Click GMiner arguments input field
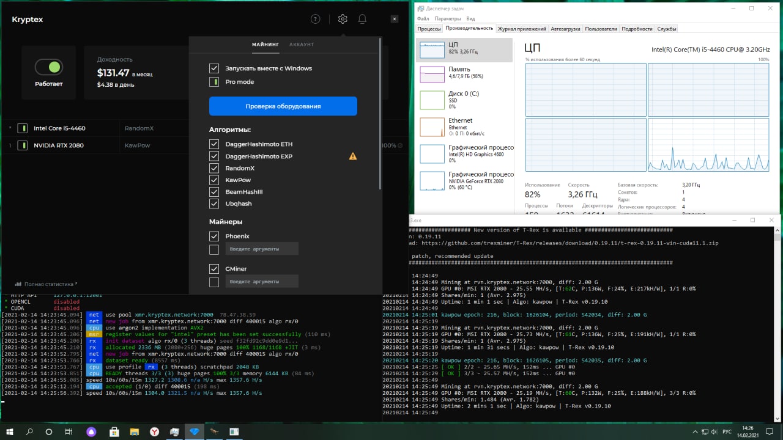The height and width of the screenshot is (440, 783). (262, 282)
